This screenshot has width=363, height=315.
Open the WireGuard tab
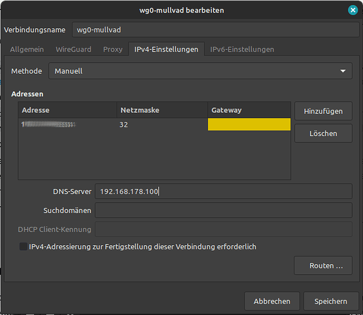[x=73, y=49]
